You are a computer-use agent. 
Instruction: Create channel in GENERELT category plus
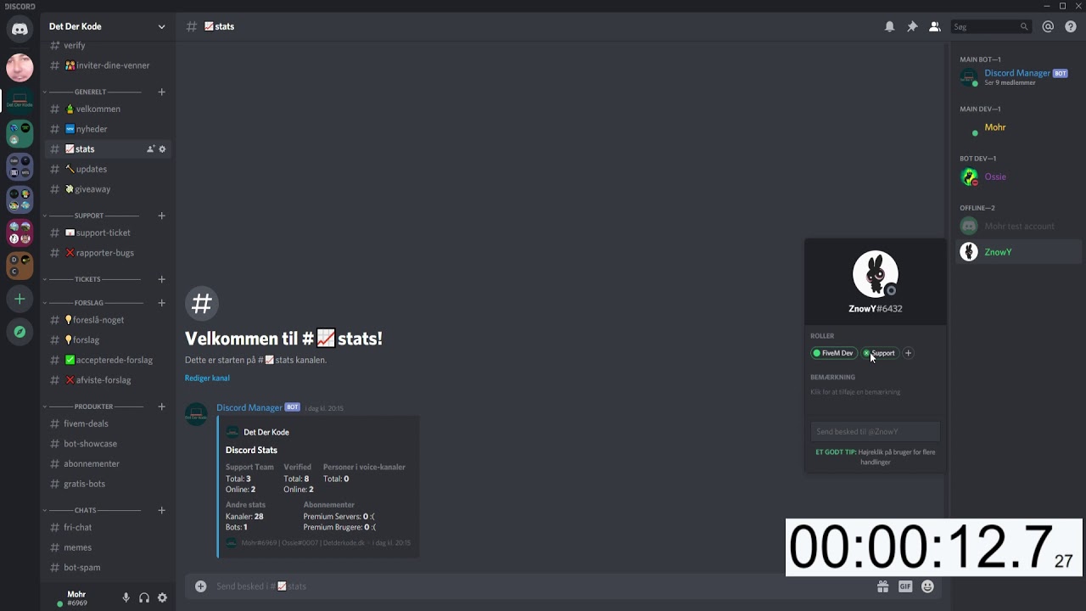pyautogui.click(x=161, y=92)
